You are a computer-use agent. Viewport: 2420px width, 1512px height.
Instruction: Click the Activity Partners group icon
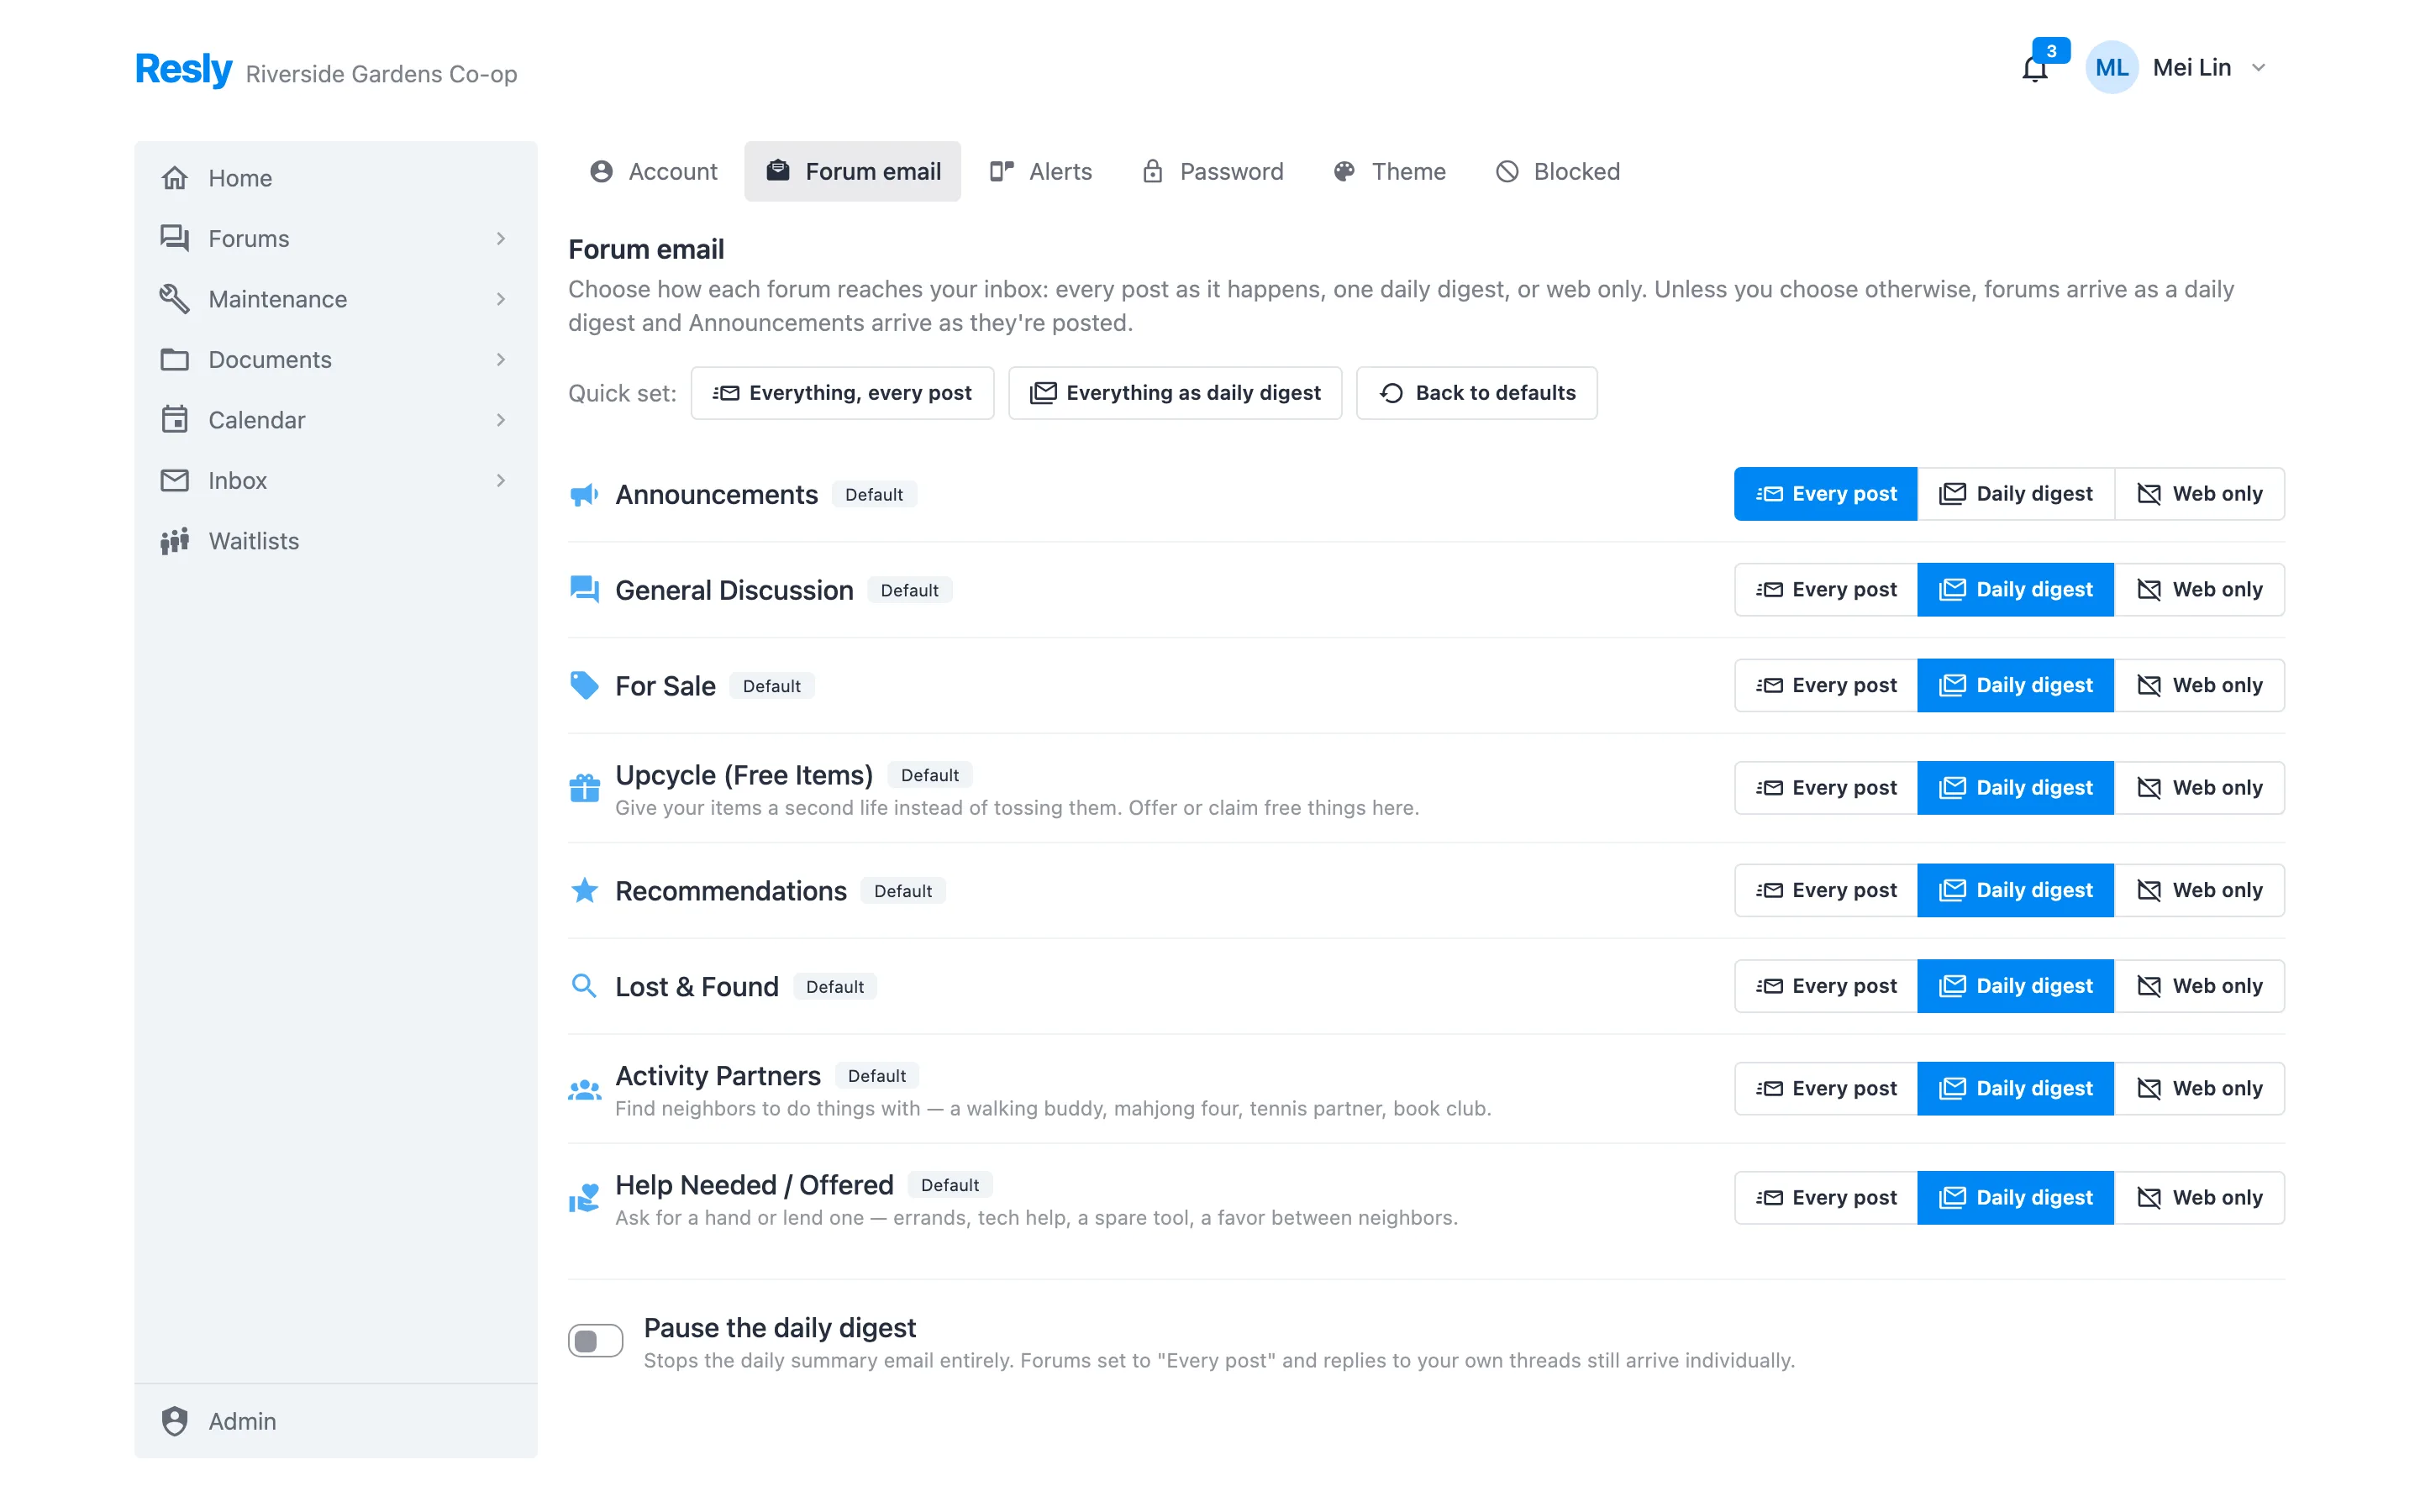pyautogui.click(x=584, y=1090)
